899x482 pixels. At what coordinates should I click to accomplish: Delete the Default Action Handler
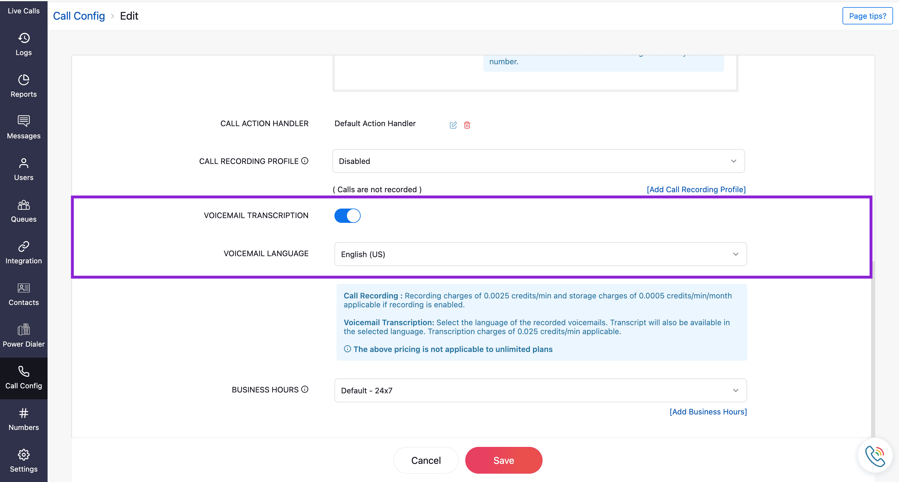point(467,125)
